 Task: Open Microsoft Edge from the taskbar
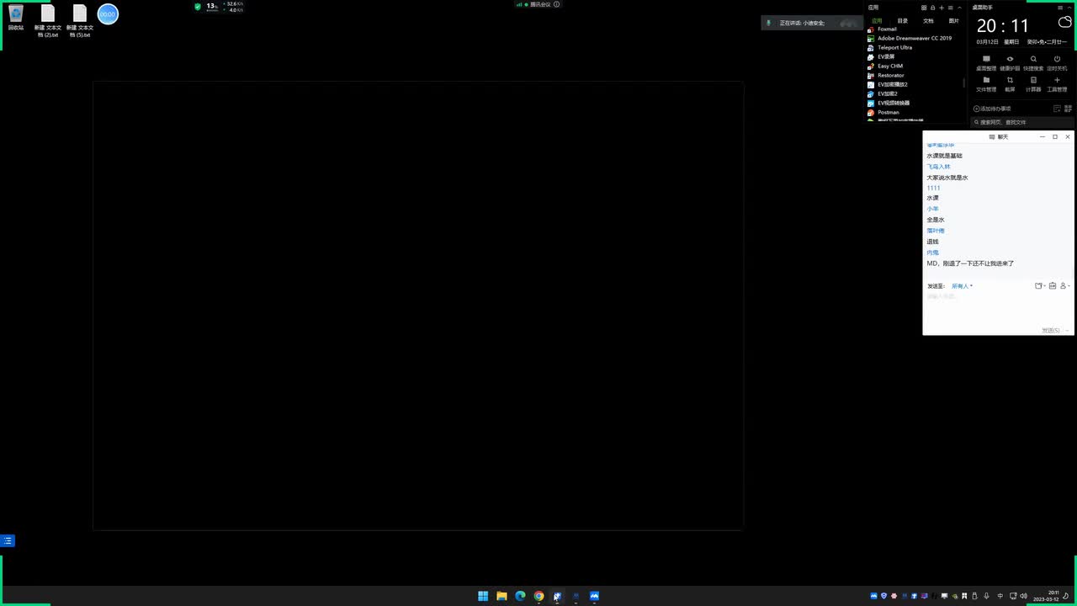(520, 596)
